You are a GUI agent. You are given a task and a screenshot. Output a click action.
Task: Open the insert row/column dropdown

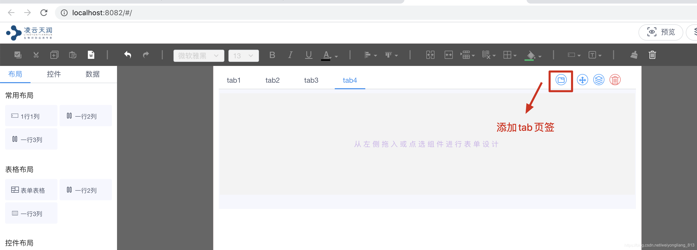468,55
